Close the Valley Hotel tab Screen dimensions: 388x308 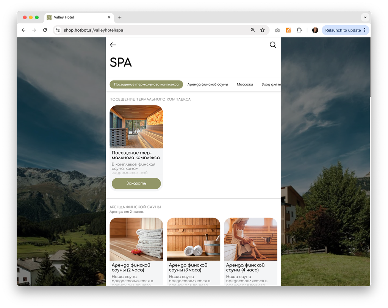tap(109, 17)
